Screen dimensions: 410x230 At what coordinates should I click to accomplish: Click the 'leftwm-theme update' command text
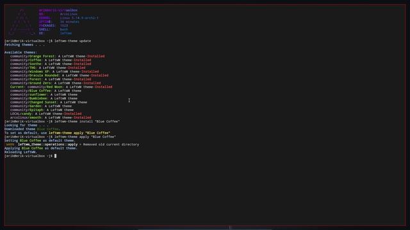point(72,41)
